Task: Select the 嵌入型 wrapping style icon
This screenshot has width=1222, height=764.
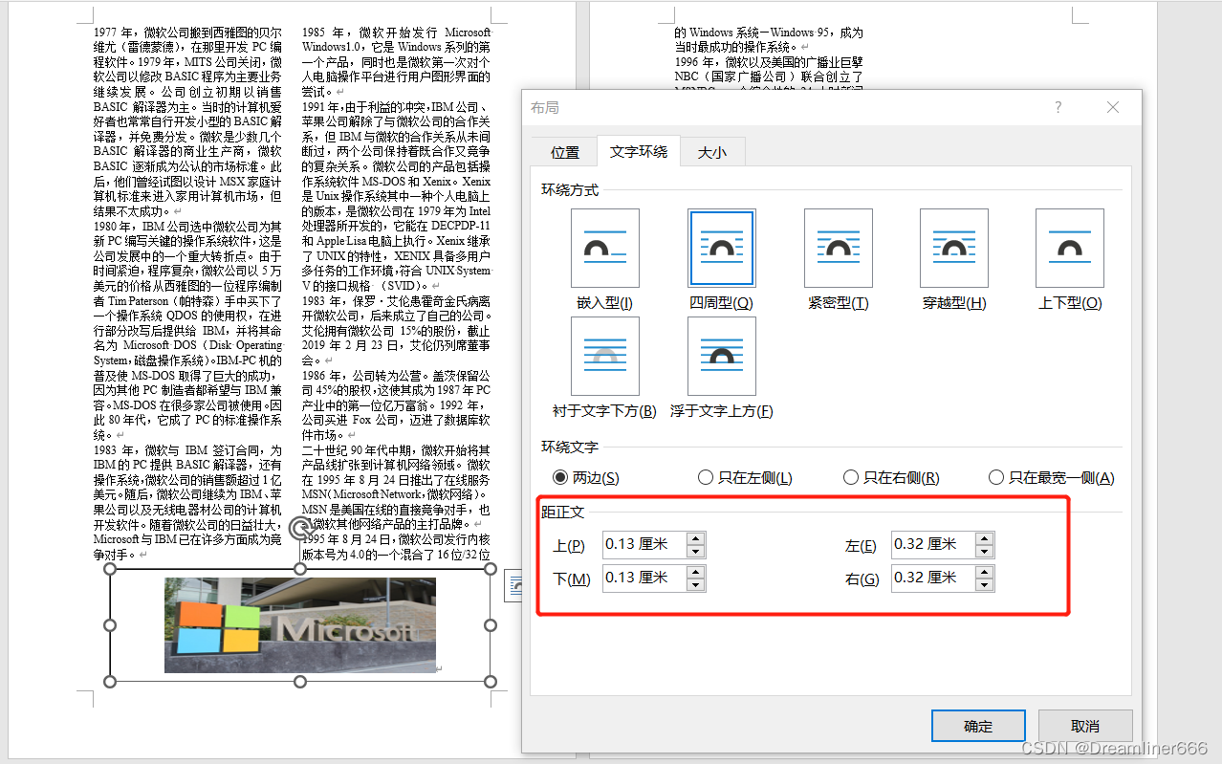Action: 605,249
